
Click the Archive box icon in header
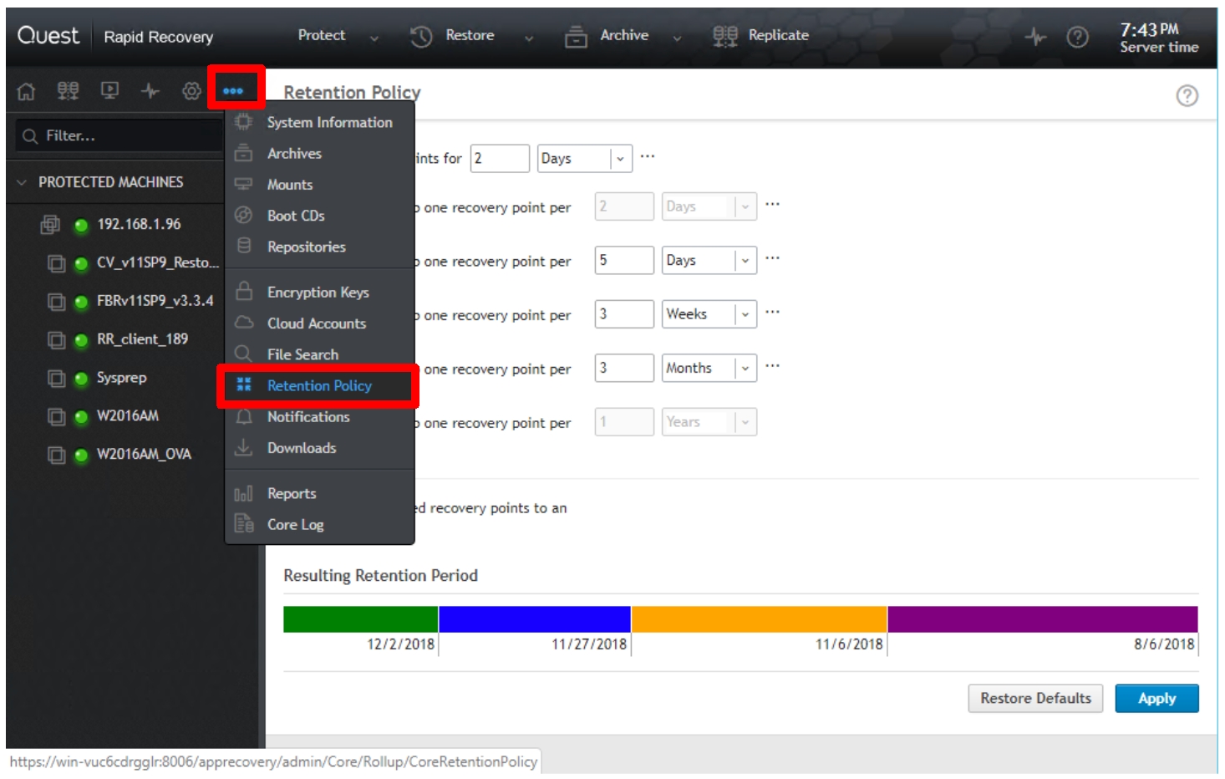point(576,36)
